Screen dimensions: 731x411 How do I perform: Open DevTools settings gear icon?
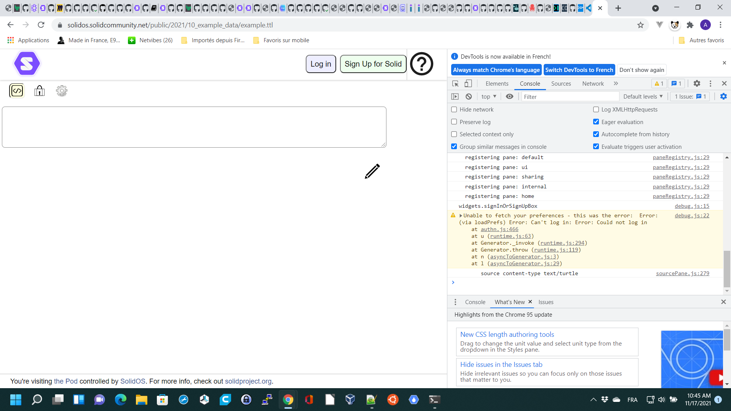(697, 83)
